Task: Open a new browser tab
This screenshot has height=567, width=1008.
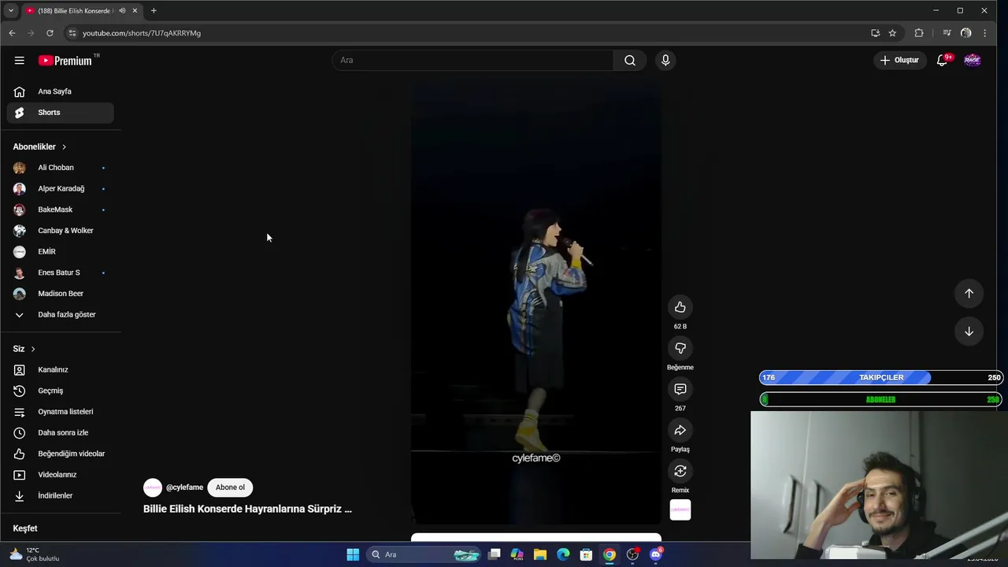Action: click(154, 11)
